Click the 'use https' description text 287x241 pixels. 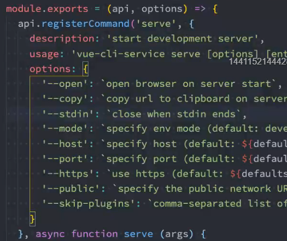(138, 174)
